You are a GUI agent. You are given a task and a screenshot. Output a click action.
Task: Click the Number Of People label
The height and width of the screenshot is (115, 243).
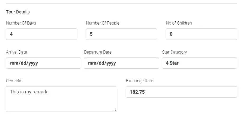[102, 23]
